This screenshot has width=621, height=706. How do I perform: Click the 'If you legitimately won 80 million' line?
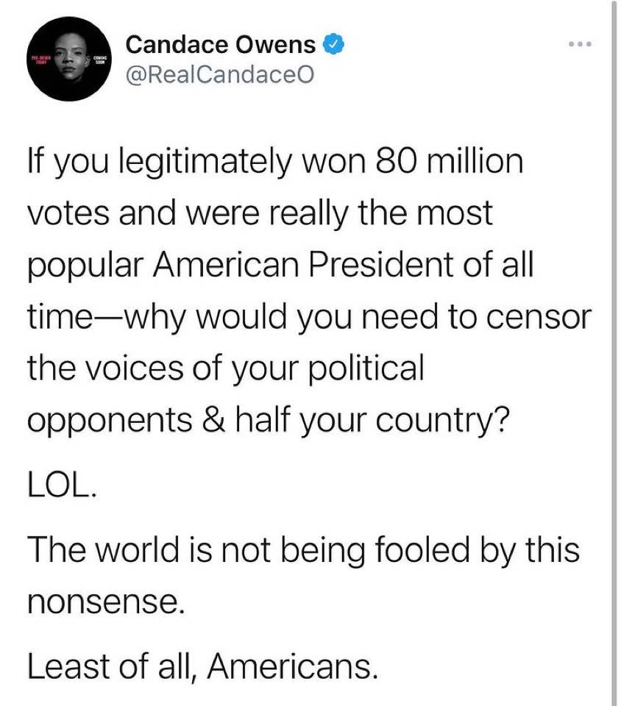click(275, 163)
